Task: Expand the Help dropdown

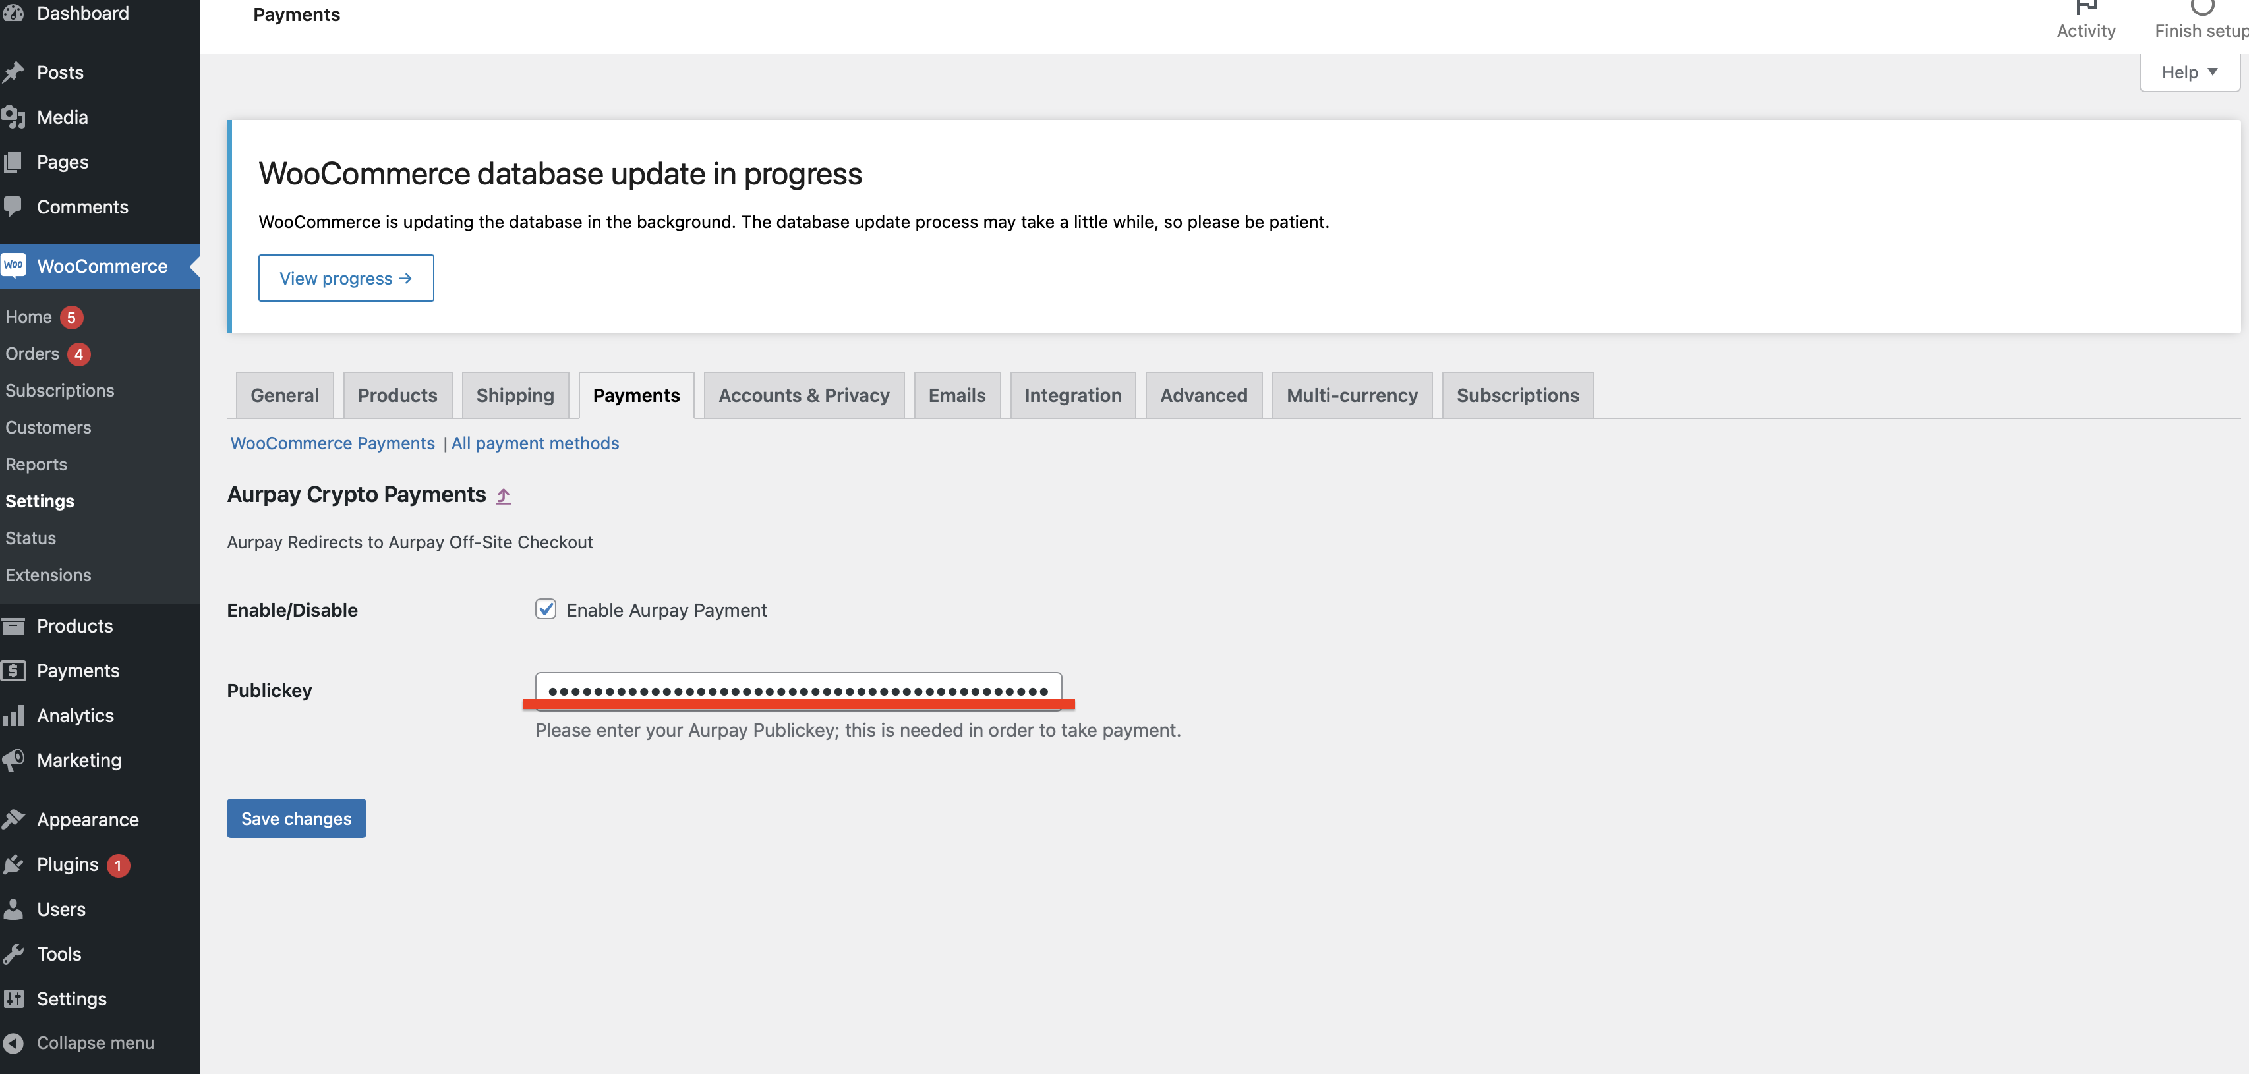Action: coord(2190,72)
